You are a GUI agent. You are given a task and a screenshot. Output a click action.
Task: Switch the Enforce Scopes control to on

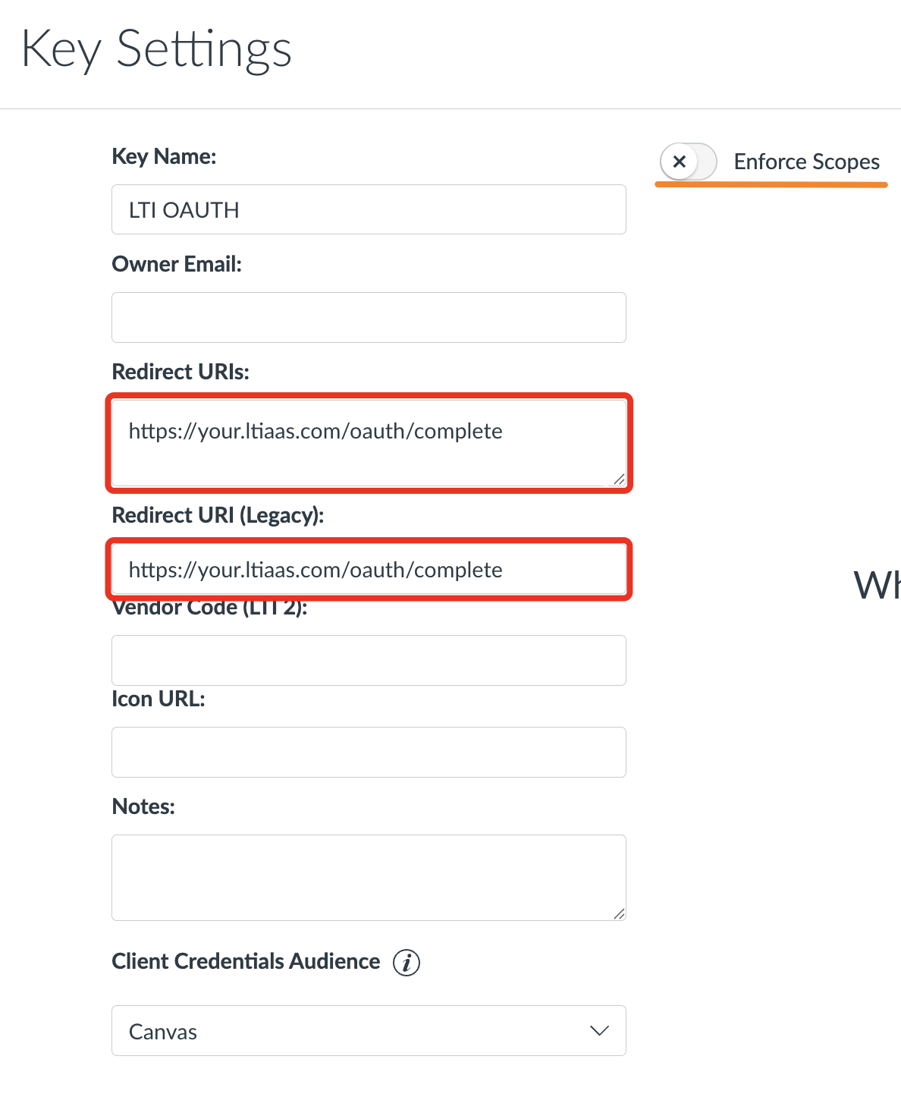(688, 162)
